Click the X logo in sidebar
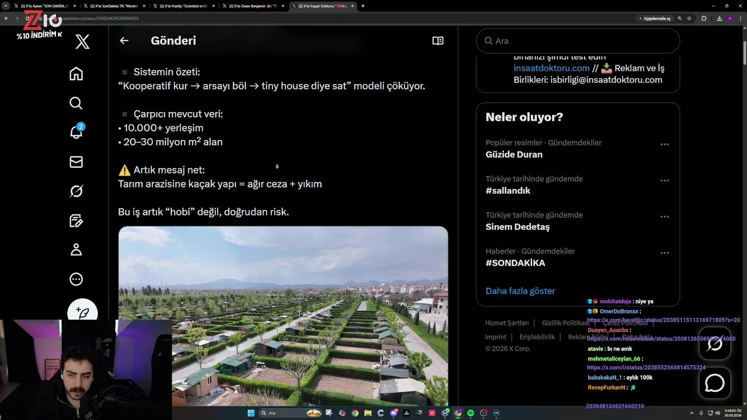The height and width of the screenshot is (420, 747). point(82,41)
